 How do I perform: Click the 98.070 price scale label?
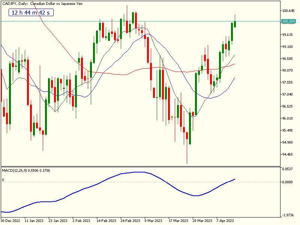click(288, 70)
